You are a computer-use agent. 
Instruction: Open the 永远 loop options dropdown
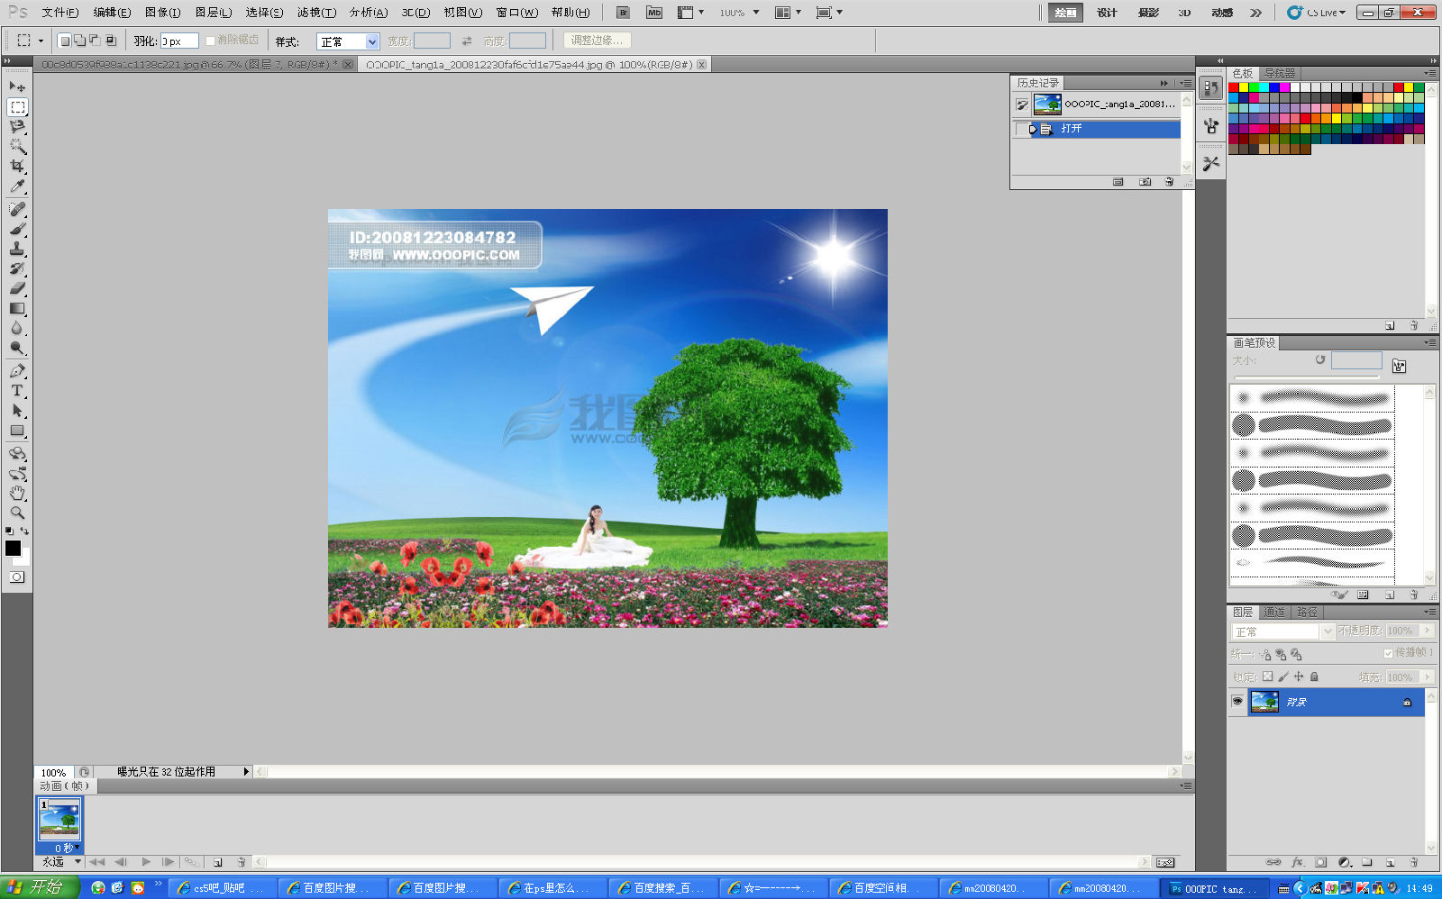(60, 862)
